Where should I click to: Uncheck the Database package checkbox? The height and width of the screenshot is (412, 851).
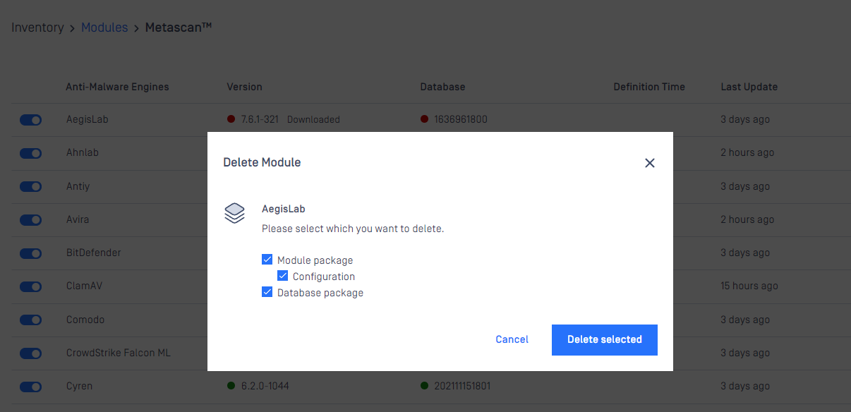coord(267,292)
